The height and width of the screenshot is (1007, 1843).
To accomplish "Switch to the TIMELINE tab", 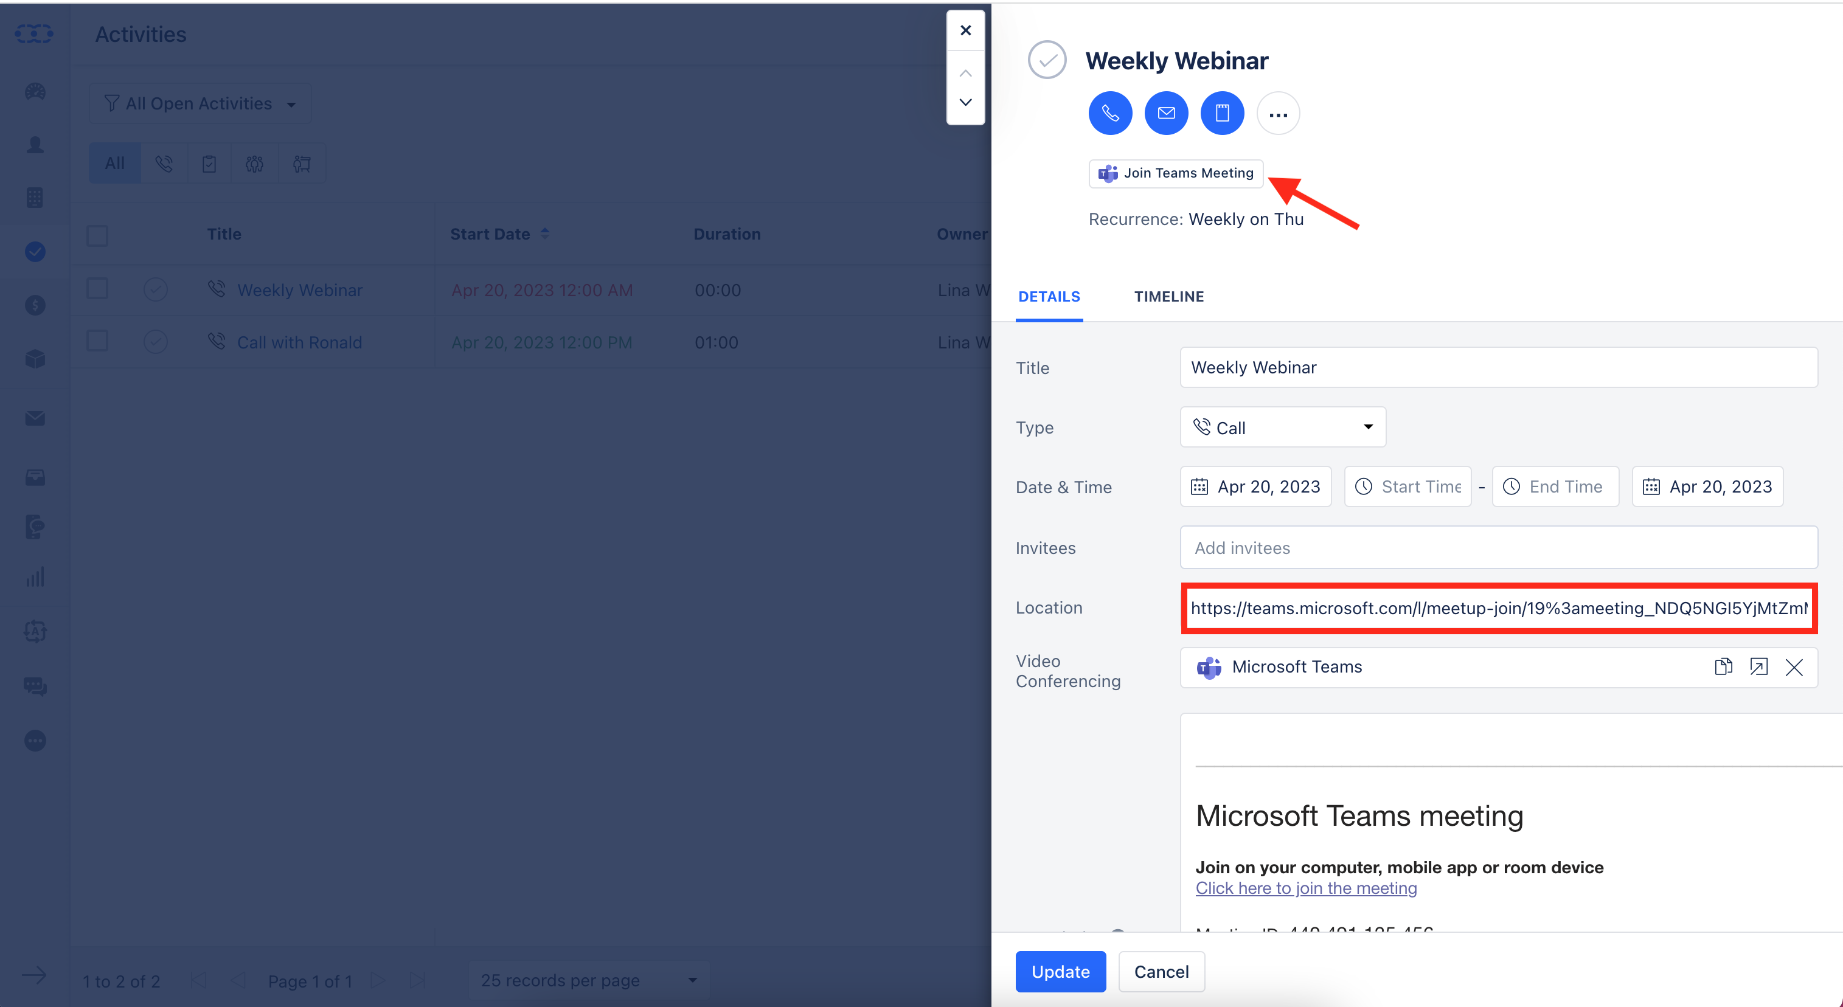I will click(x=1168, y=296).
